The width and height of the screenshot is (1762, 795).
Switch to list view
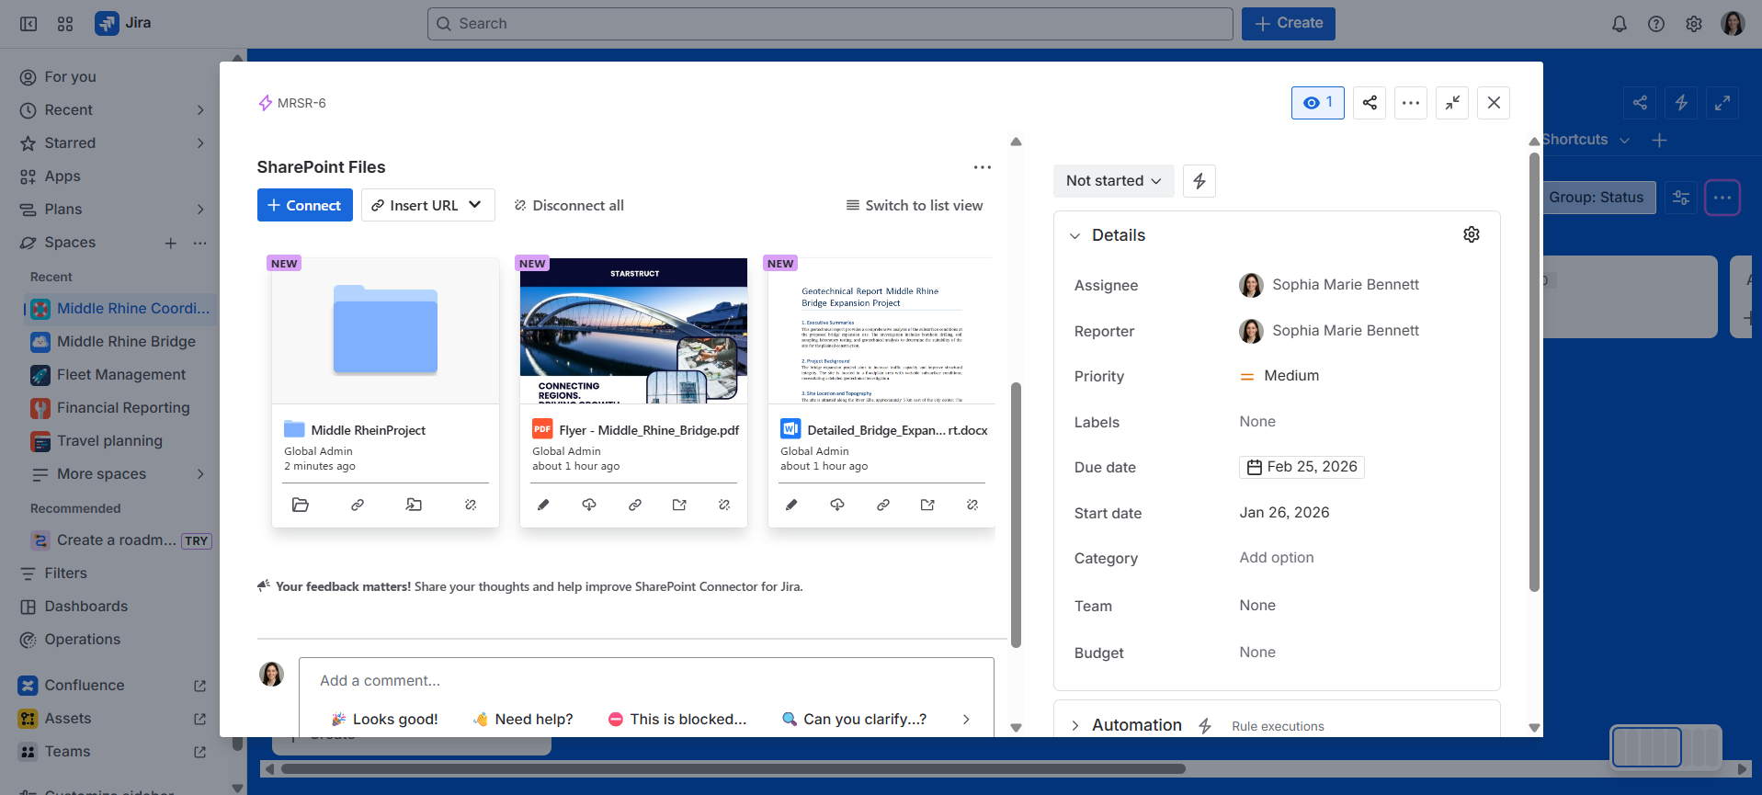click(914, 206)
